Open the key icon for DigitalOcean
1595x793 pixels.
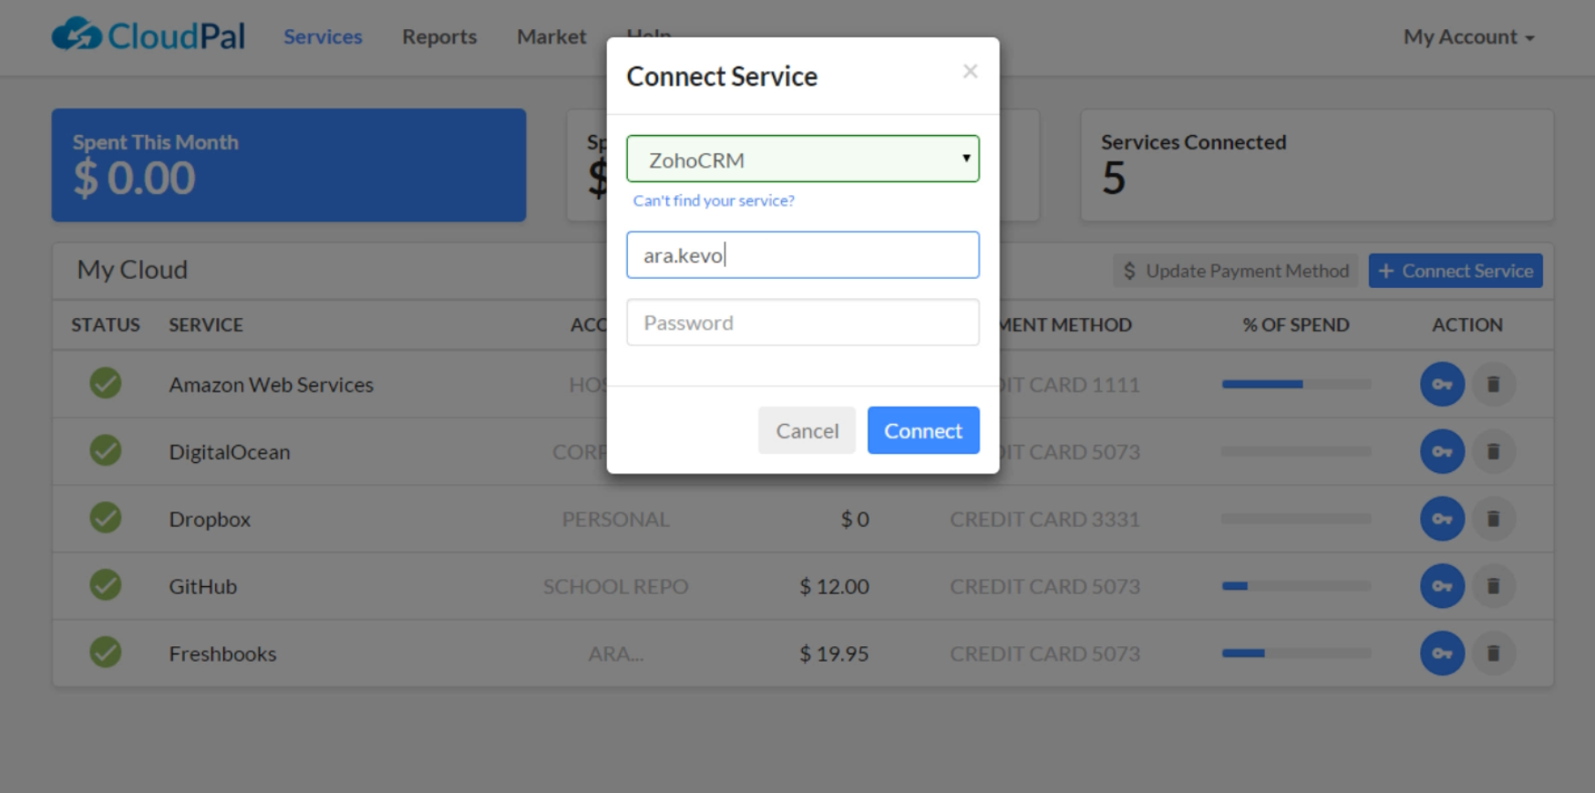(1442, 451)
